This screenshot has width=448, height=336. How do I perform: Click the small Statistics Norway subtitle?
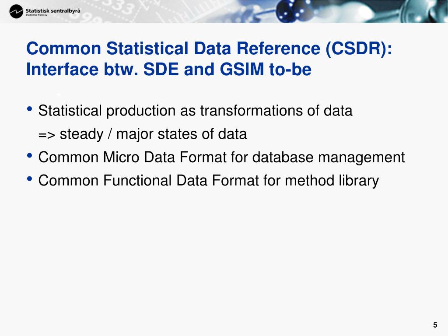tap(36, 15)
